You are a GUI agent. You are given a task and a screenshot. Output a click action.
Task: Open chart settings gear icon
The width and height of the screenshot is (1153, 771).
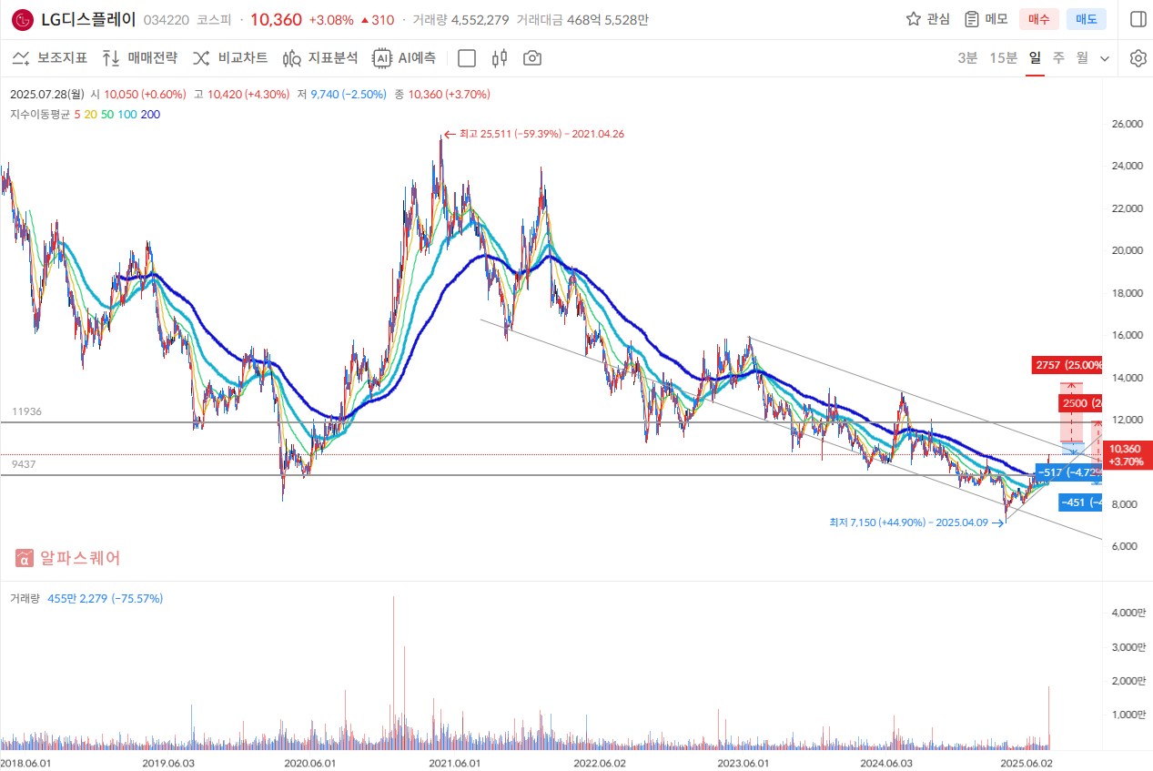[1138, 58]
